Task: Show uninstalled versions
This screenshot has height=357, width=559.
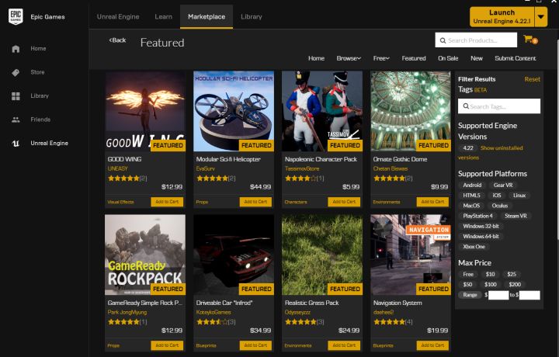Action: point(491,152)
